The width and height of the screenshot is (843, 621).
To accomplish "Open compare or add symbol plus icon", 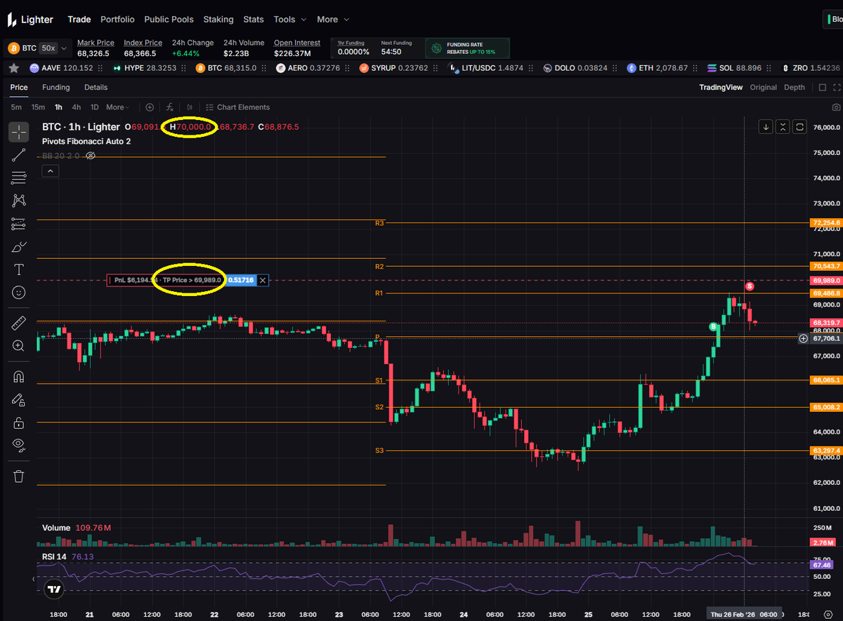I will (149, 107).
